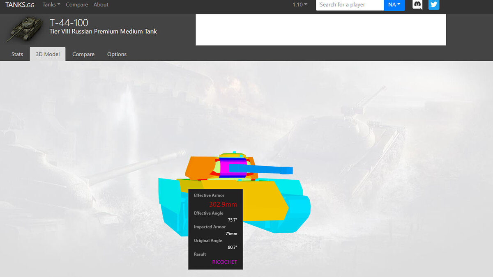Click the blue gun barrel on the model
This screenshot has height=277, width=493.
(x=260, y=169)
